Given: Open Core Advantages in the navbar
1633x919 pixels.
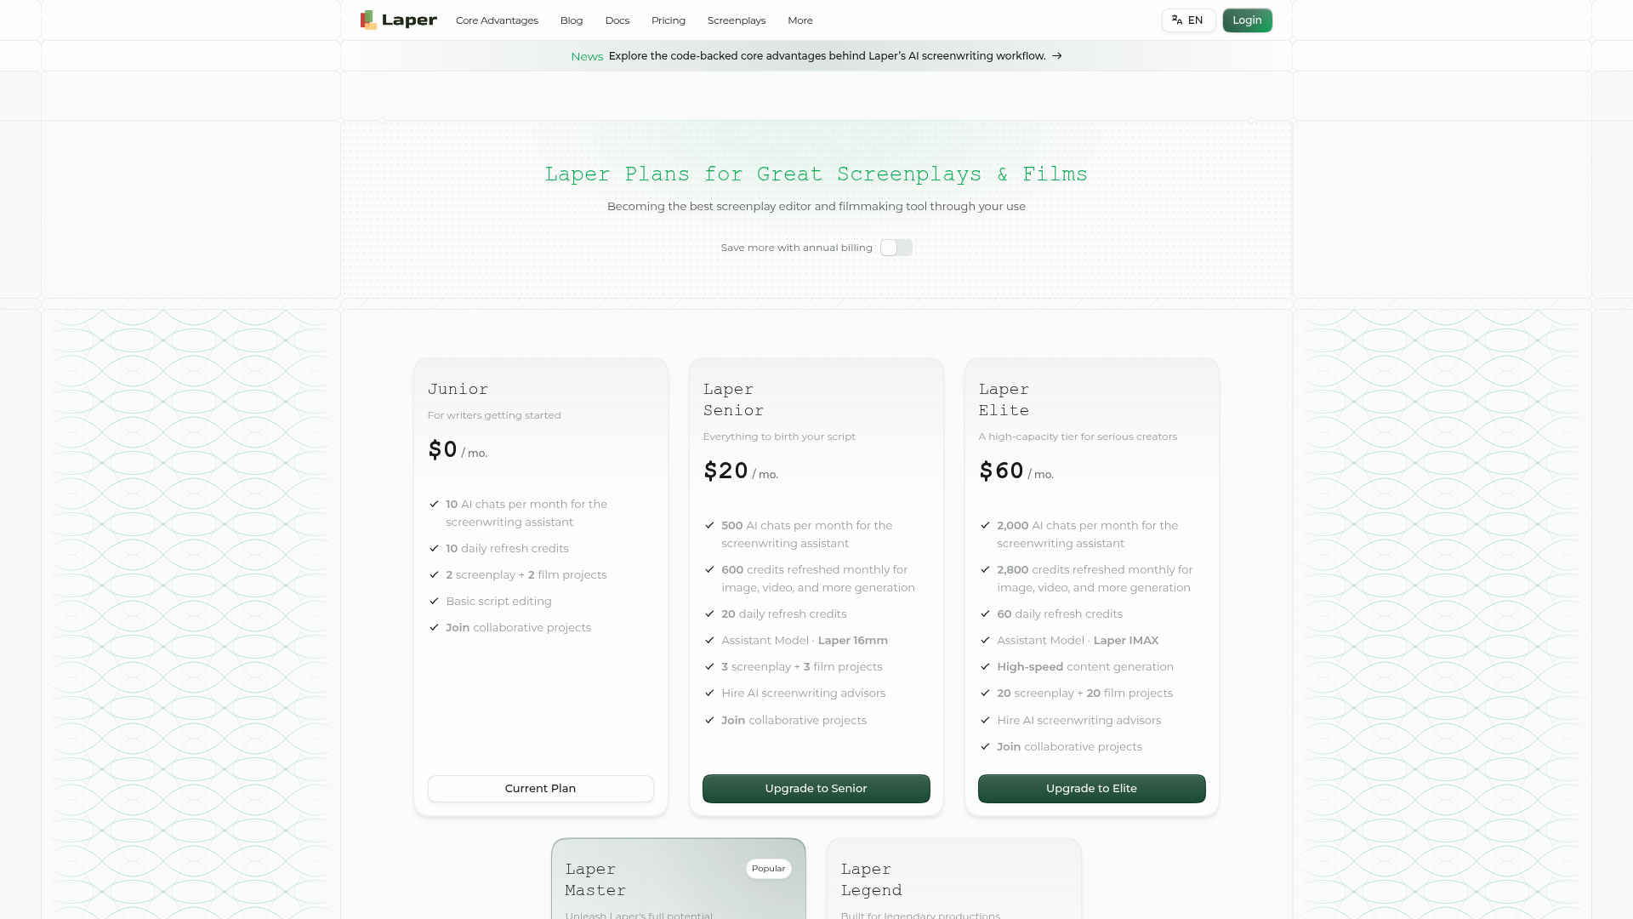Looking at the screenshot, I should 497,20.
